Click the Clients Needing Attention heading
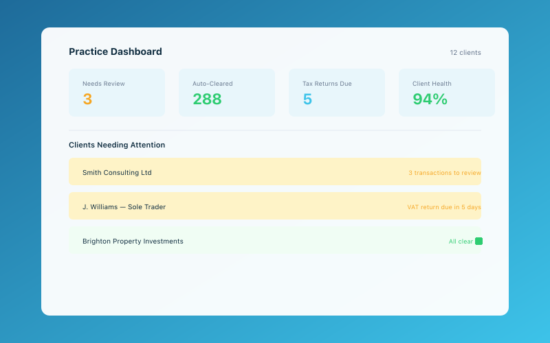 [117, 145]
